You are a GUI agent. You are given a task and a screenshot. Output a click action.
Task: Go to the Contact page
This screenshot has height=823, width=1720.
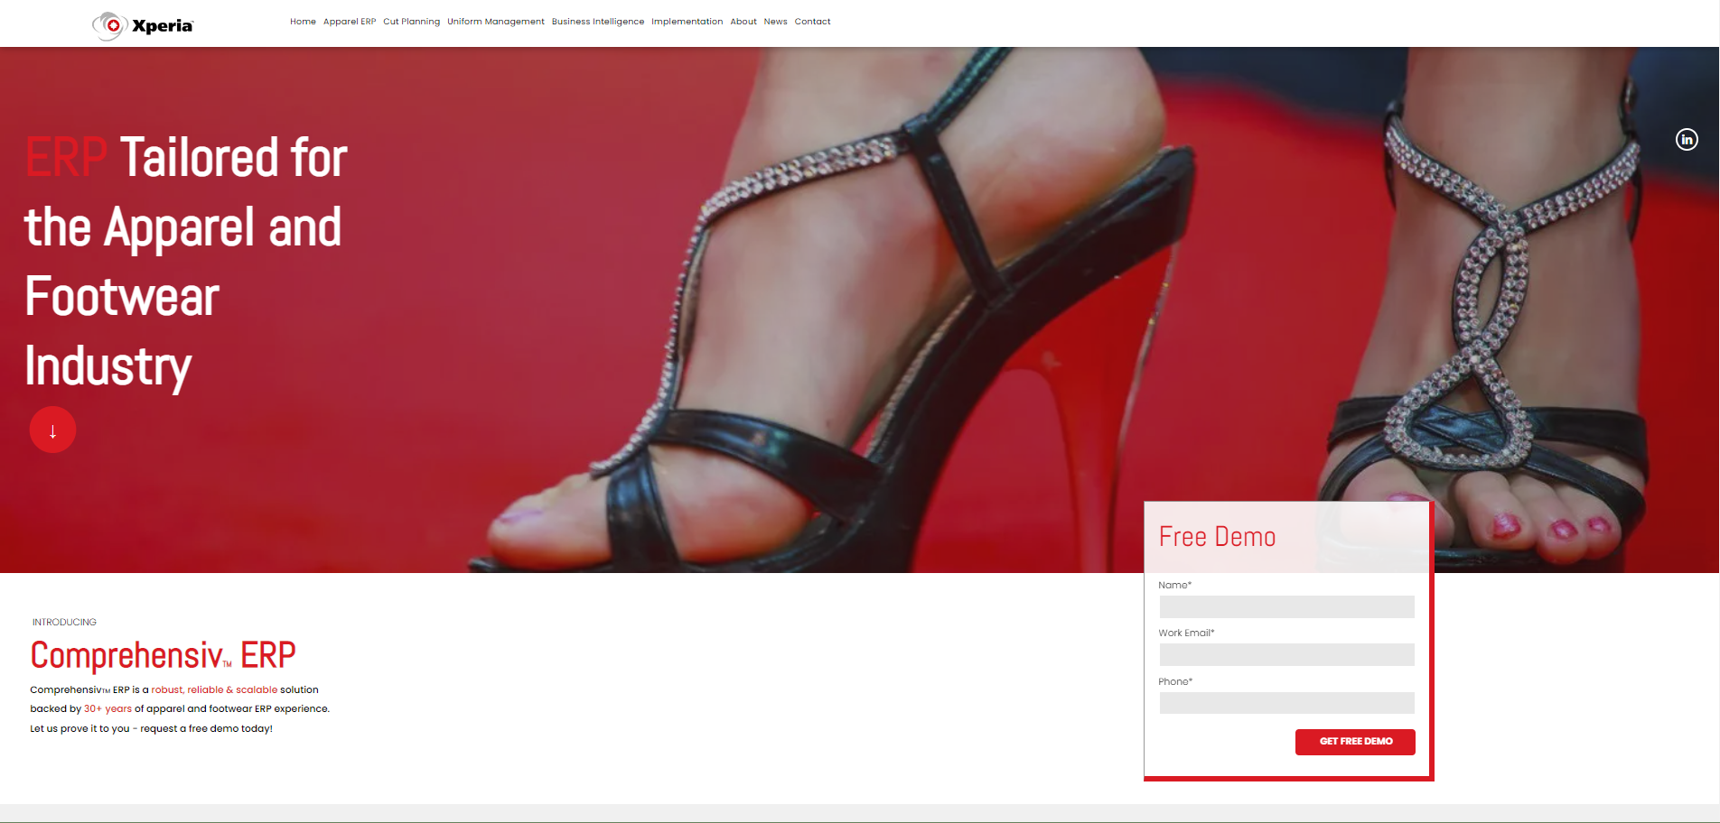(x=812, y=22)
